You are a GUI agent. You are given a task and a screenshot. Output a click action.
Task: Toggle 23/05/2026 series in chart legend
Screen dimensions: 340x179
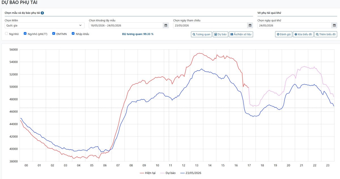(191, 173)
